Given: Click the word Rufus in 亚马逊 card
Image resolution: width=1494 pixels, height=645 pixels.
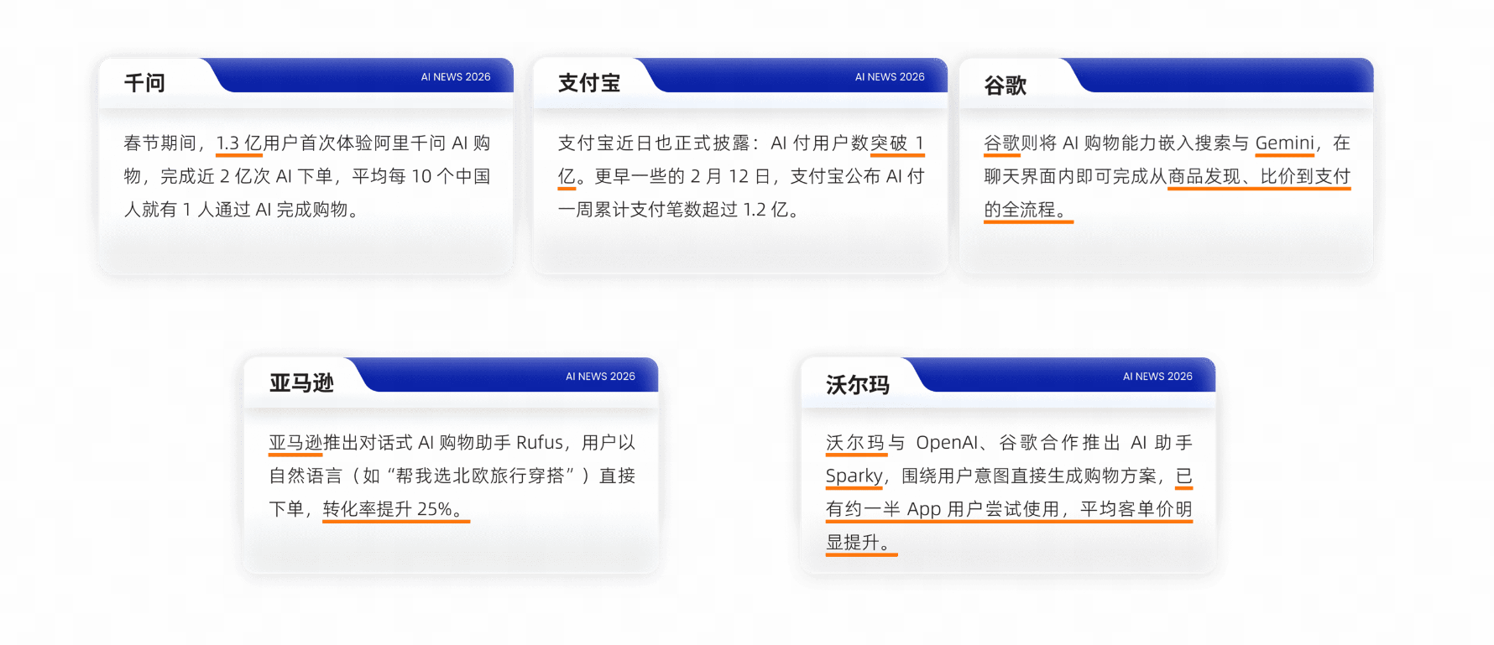Looking at the screenshot, I should pyautogui.click(x=539, y=443).
